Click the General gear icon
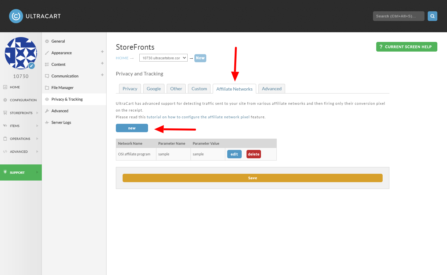447x275 pixels. 47,41
